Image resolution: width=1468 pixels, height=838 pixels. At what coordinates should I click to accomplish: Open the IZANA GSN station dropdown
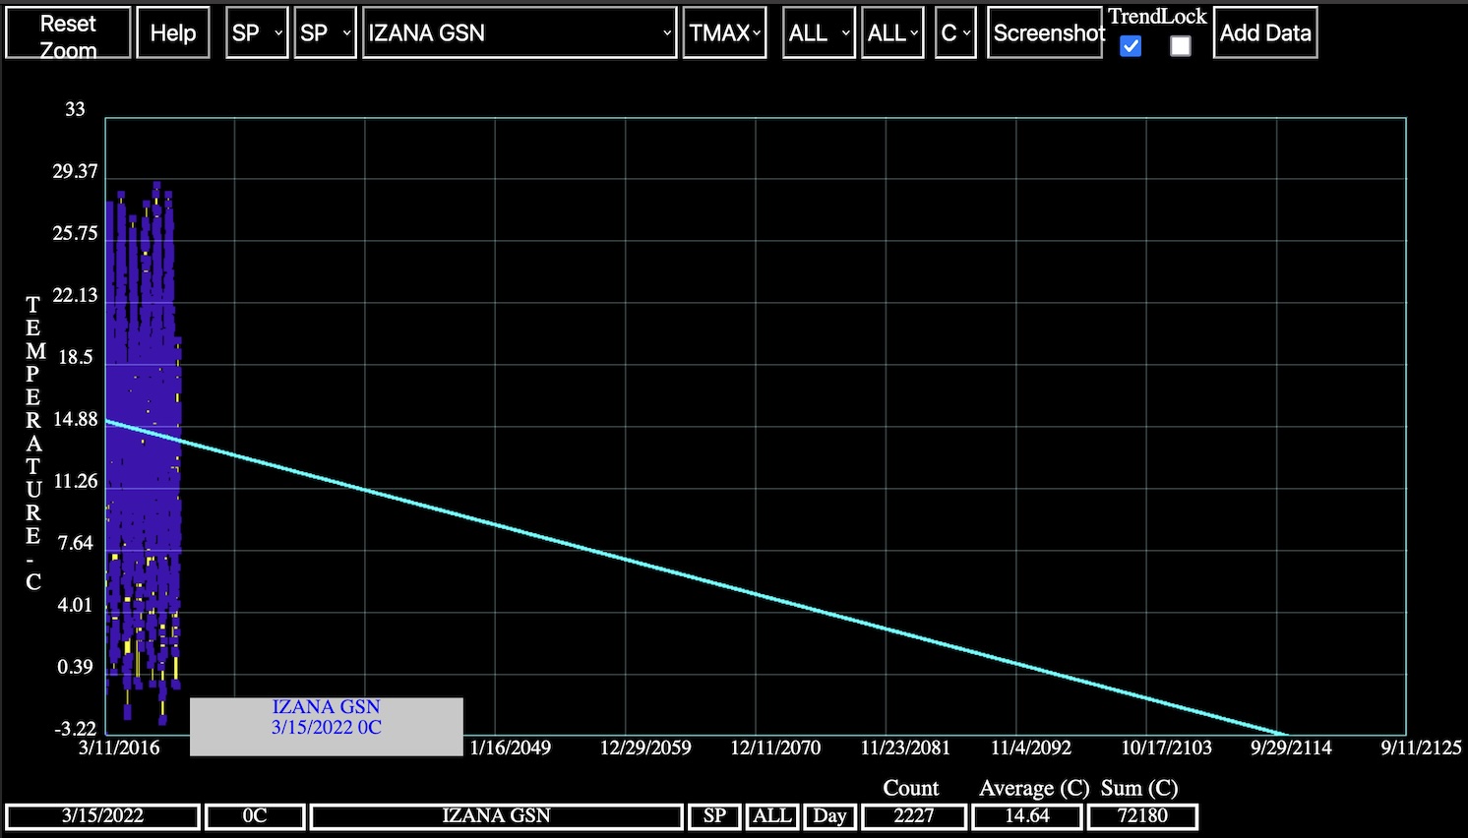pos(520,33)
